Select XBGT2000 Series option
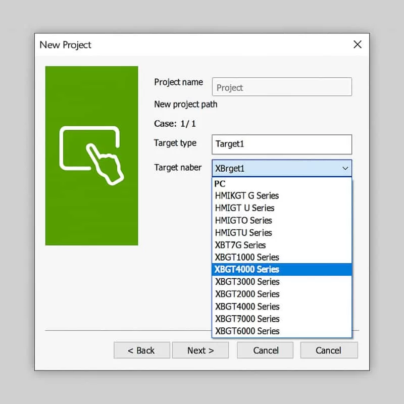The width and height of the screenshot is (404, 404). pos(282,294)
